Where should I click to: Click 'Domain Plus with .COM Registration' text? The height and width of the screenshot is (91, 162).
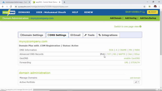(39, 46)
